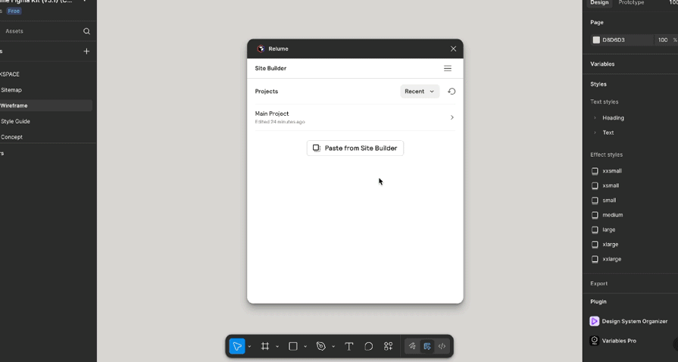This screenshot has width=678, height=362.
Task: Select the Rectangle shape tool
Action: [x=292, y=346]
